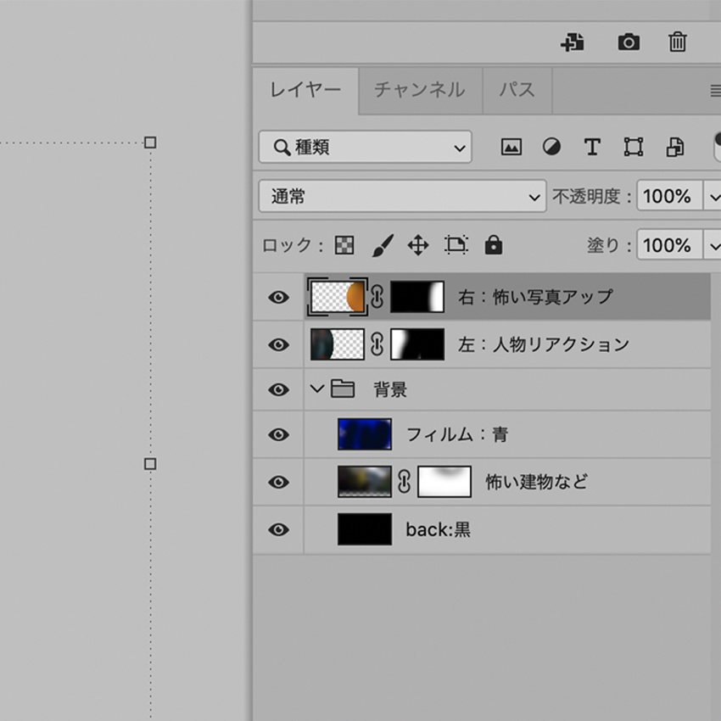Click the adjustment layers filter icon

551,146
